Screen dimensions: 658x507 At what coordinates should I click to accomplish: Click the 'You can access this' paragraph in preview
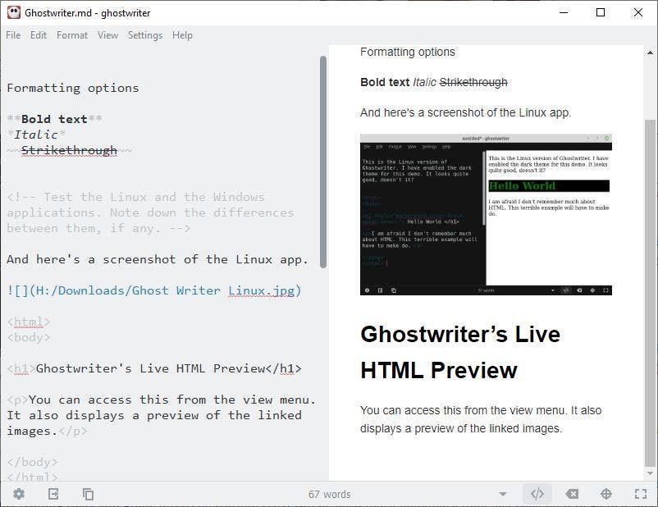[x=481, y=419]
